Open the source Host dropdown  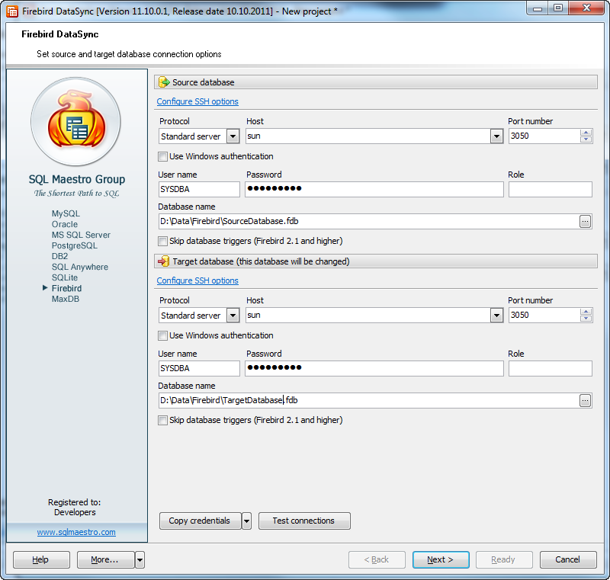(x=496, y=136)
